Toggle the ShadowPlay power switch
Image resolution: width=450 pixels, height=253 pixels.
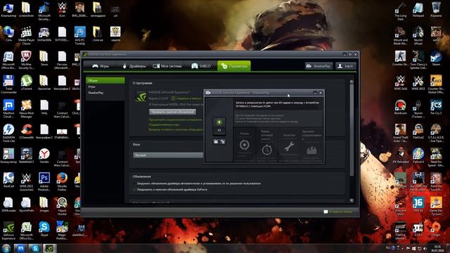pyautogui.click(x=219, y=126)
